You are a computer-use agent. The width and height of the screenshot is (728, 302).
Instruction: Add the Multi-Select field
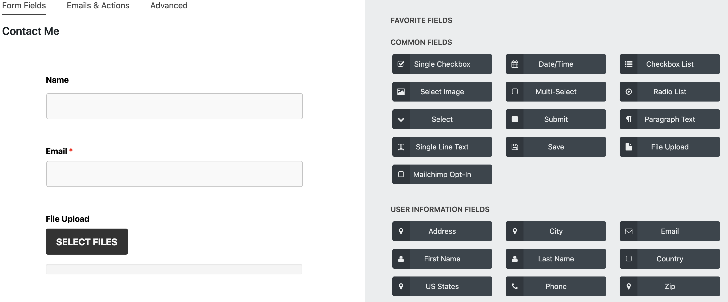[555, 92]
